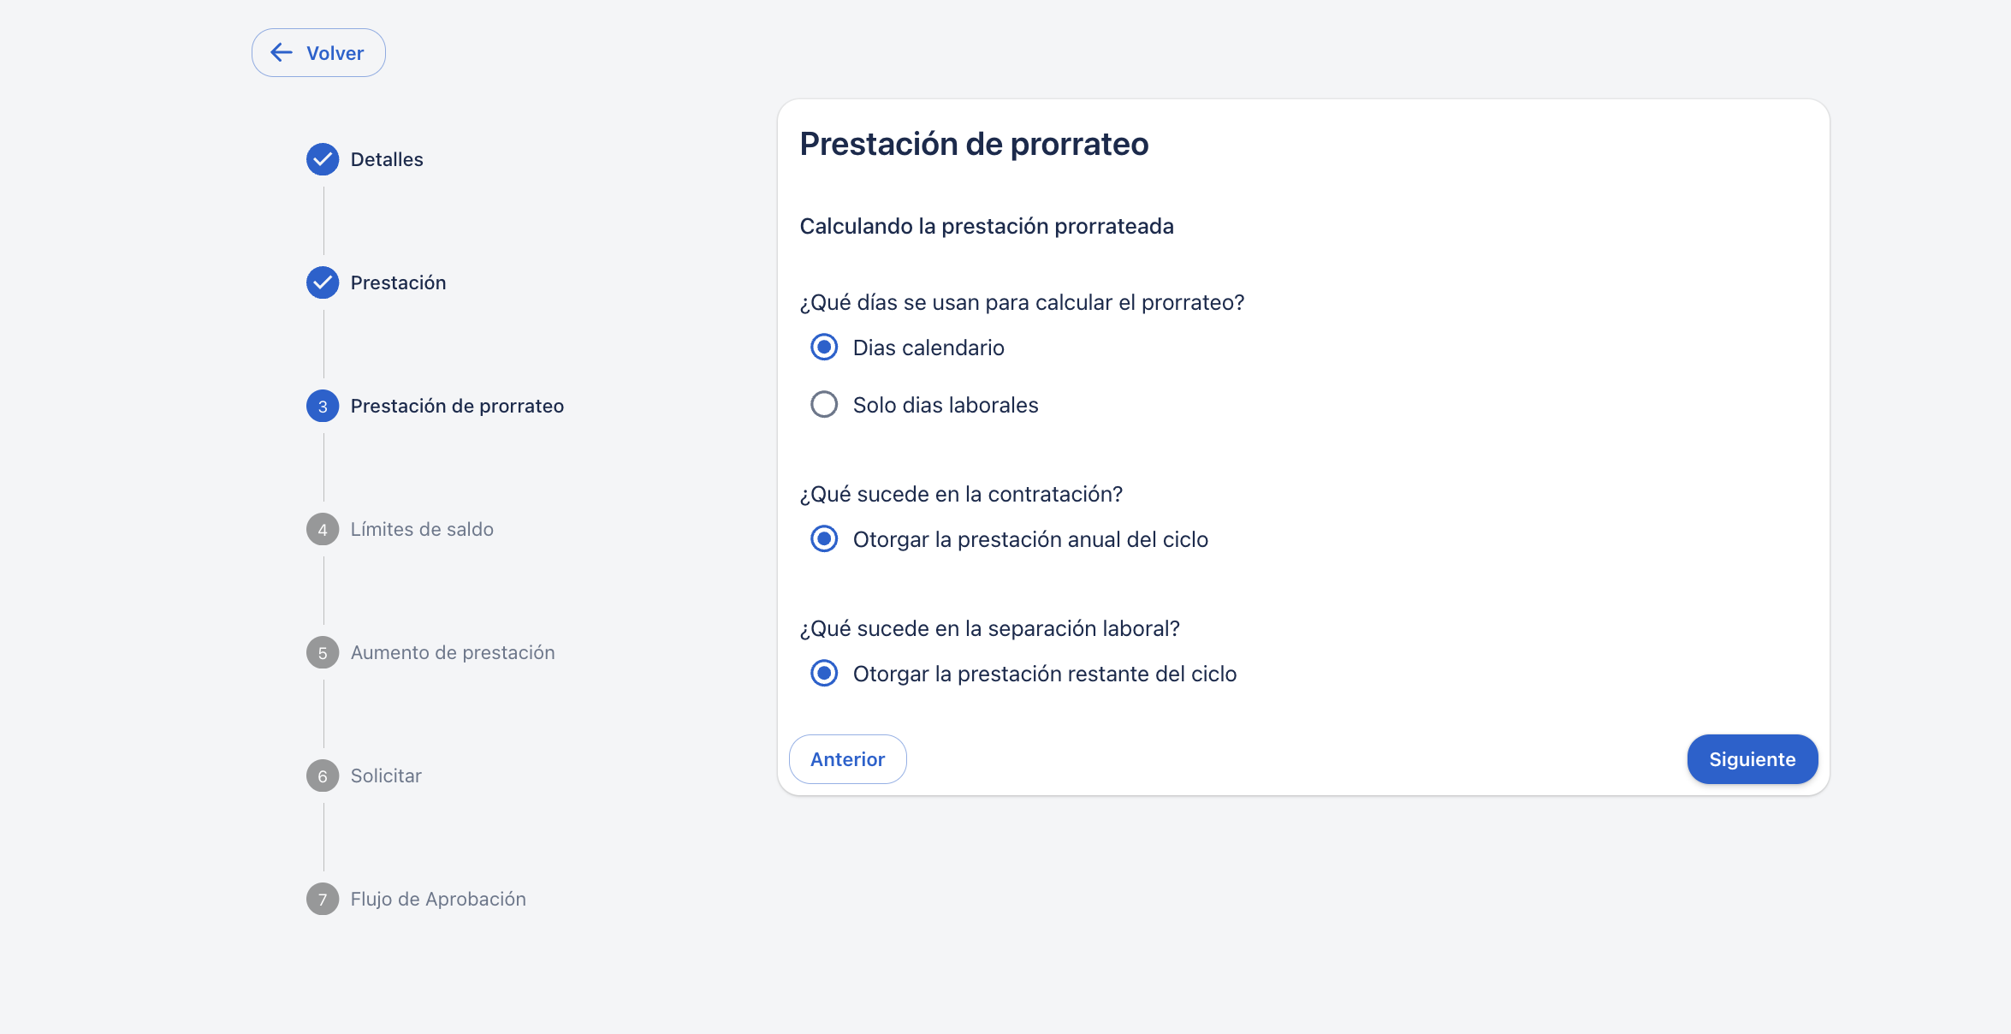This screenshot has height=1034, width=2011.
Task: Open the Solicitar step label
Action: pos(386,775)
